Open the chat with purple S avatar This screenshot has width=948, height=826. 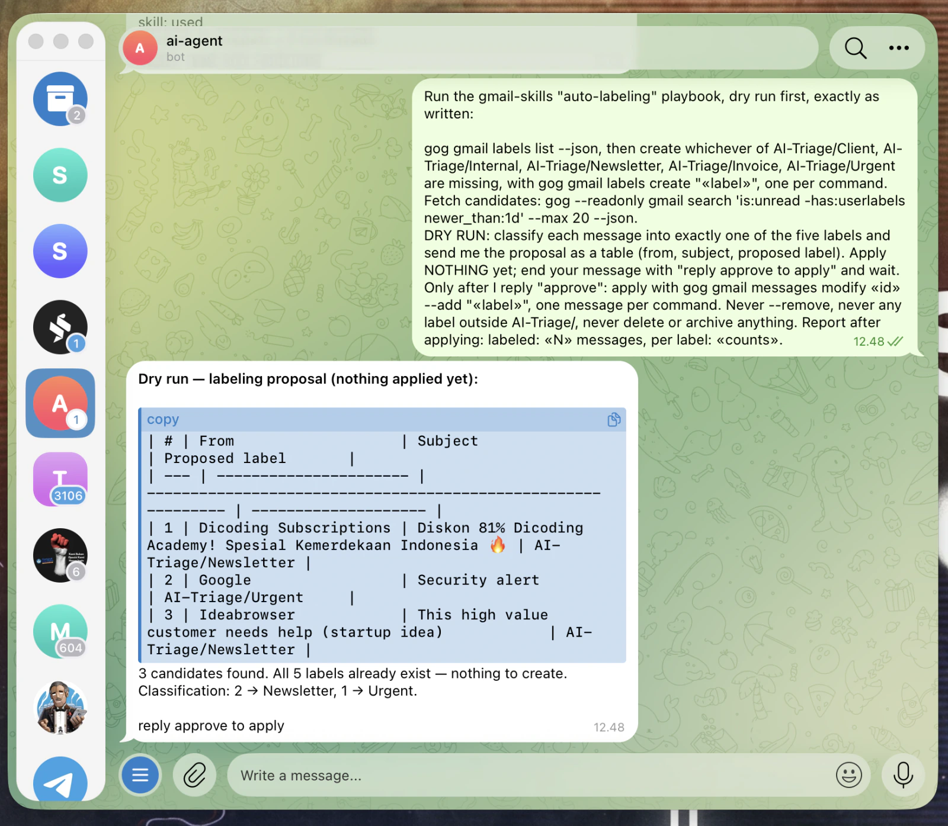tap(60, 251)
